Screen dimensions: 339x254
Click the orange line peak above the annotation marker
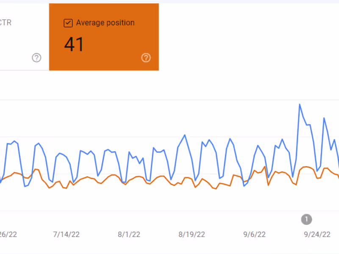click(x=307, y=167)
